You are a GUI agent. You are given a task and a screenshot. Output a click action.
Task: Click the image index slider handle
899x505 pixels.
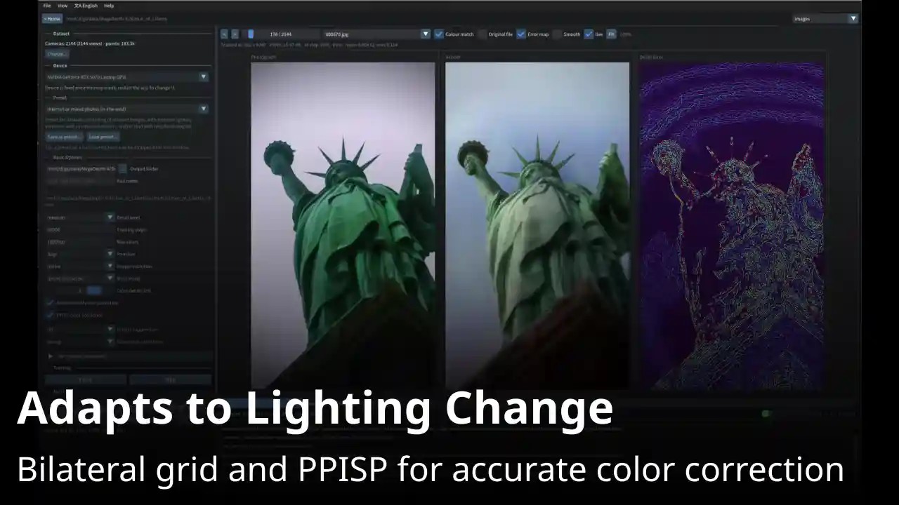click(251, 34)
